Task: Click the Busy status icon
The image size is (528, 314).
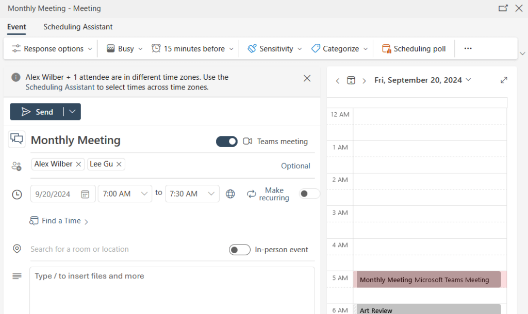Action: pyautogui.click(x=110, y=49)
